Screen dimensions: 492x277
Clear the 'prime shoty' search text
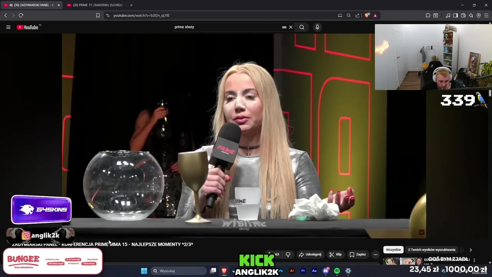pyautogui.click(x=291, y=27)
